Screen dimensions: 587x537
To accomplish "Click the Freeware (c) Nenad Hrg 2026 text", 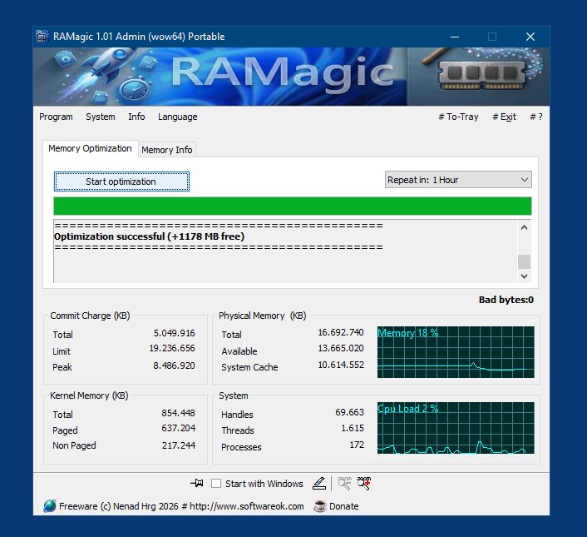I will [x=119, y=506].
